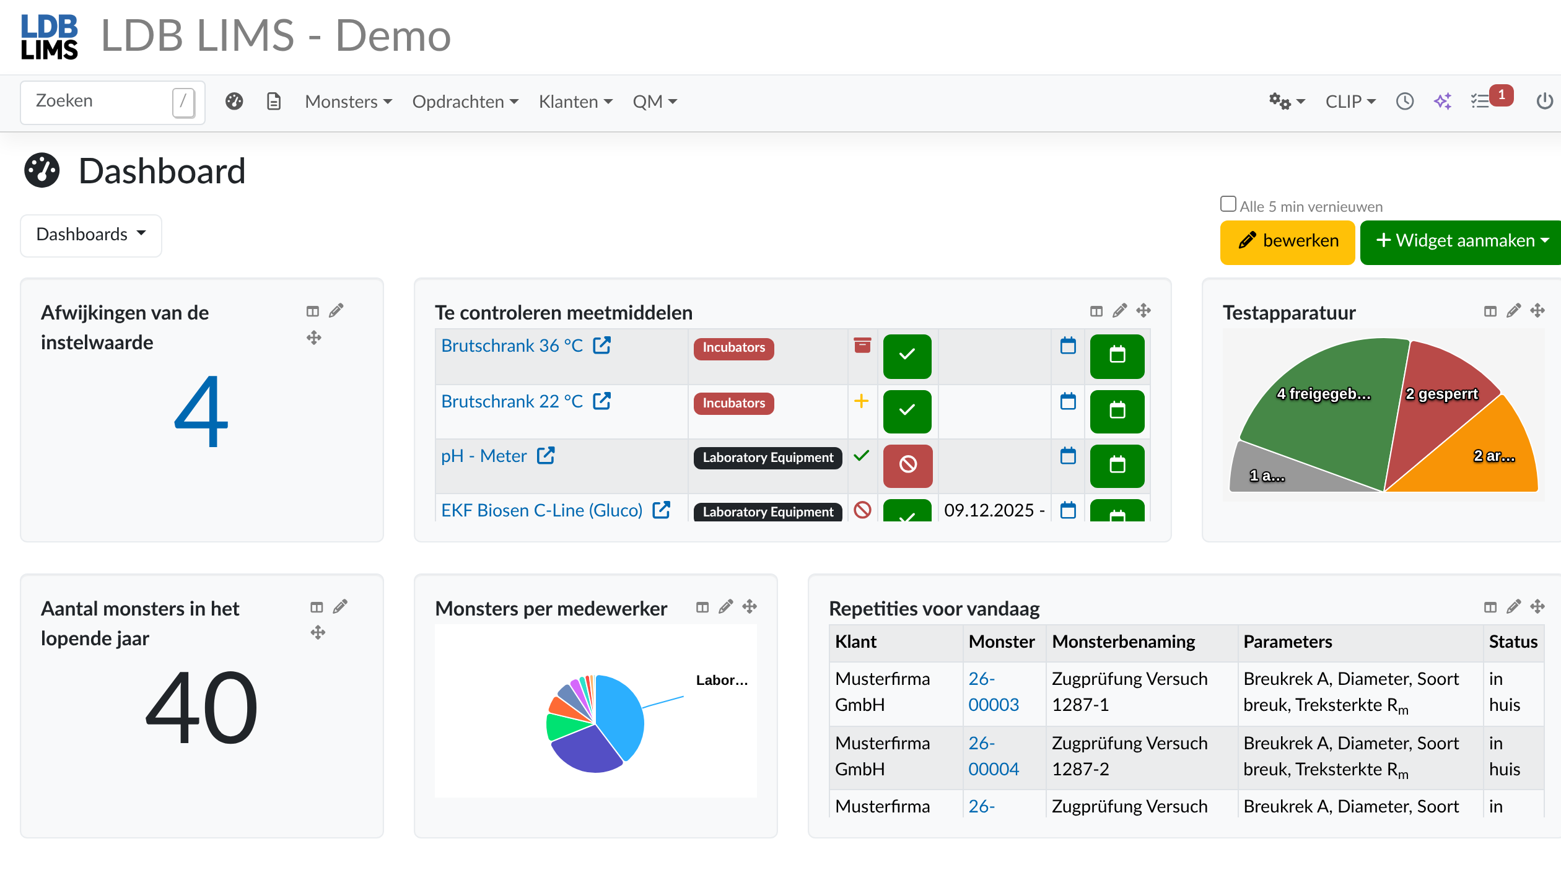Viewport: 1561px width, 888px height.
Task: Click move icon on Te controleren meetmiddelen widget
Action: [x=1143, y=311]
